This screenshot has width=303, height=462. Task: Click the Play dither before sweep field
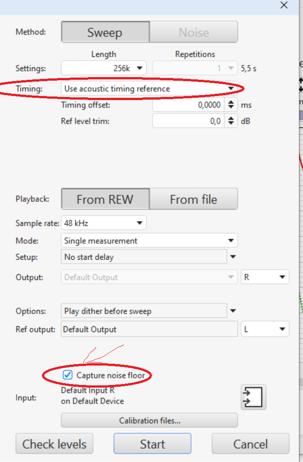[144, 311]
